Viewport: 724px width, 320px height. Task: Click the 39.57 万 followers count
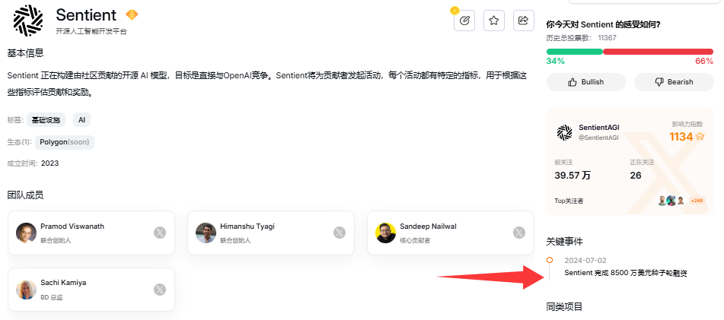[x=573, y=176]
